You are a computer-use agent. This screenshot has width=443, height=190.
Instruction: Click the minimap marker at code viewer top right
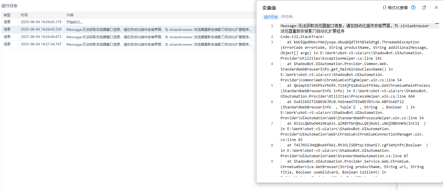coord(437,24)
